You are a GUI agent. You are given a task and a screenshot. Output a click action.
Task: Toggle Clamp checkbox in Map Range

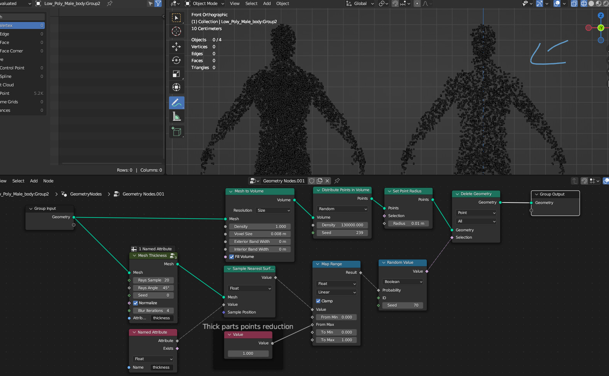click(x=318, y=301)
